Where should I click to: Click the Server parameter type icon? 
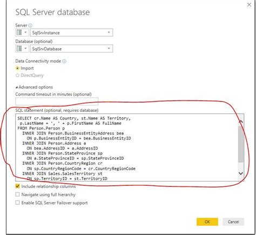(x=19, y=32)
